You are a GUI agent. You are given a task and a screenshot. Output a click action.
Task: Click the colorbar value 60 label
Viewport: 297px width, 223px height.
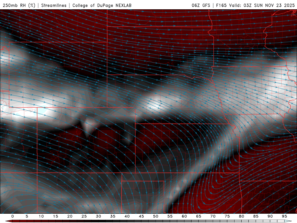pos(184,216)
